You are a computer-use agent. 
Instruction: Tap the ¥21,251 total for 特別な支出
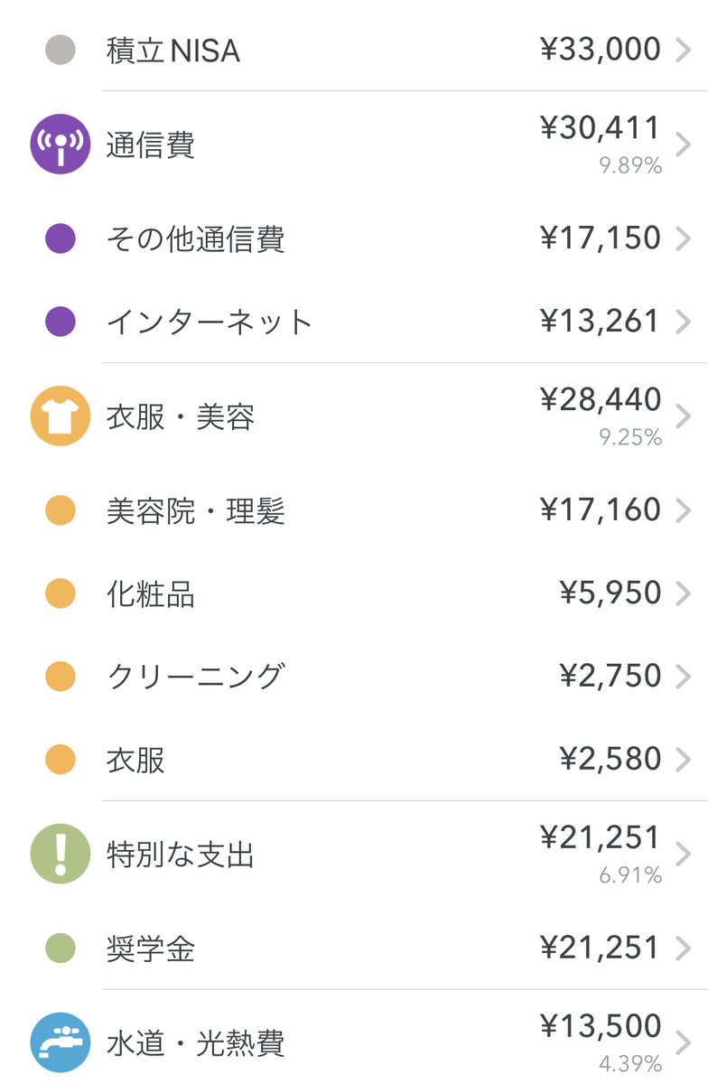click(x=601, y=837)
